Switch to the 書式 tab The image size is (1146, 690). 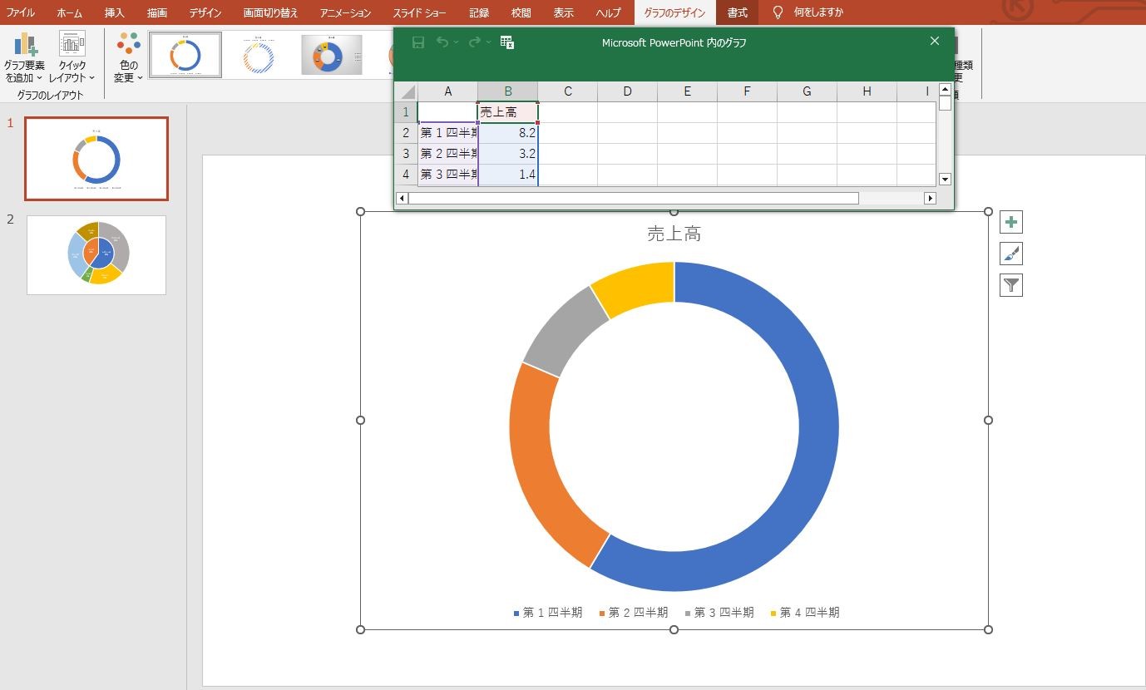click(x=738, y=12)
